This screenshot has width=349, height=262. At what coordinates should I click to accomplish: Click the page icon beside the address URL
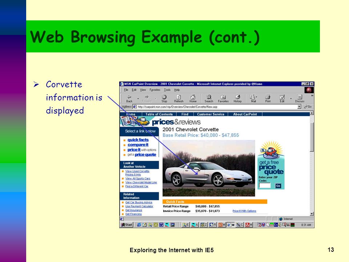135,107
